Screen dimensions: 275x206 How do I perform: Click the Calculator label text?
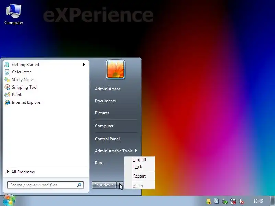(21, 72)
